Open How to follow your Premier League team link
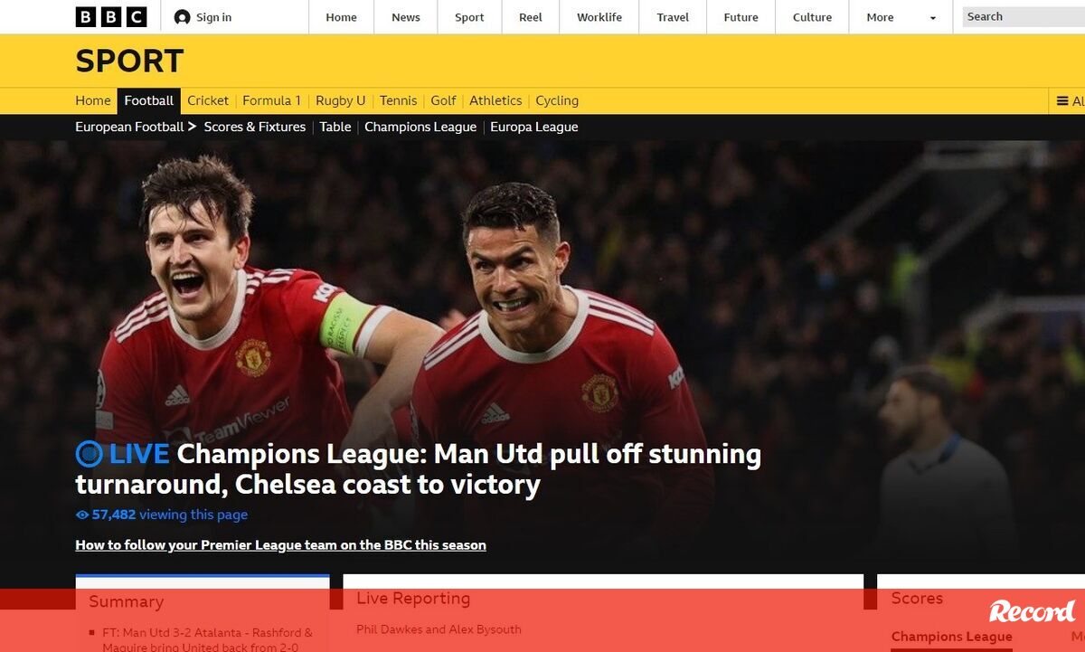The image size is (1085, 652). coord(280,545)
